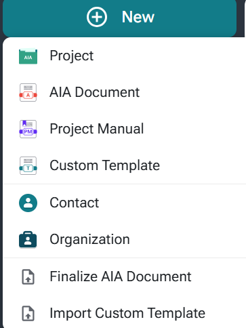The height and width of the screenshot is (328, 246).
Task: Add a new Contact
Action: tap(124, 203)
